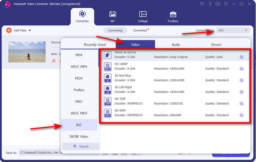Click Resolution: Keep Original text

pos(171,57)
